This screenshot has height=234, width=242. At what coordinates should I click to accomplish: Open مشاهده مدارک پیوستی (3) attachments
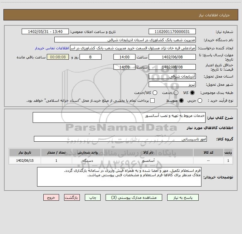134,198
